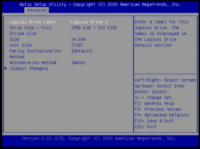
Task: Select the Logical Drive Label row
Action: click(59, 22)
